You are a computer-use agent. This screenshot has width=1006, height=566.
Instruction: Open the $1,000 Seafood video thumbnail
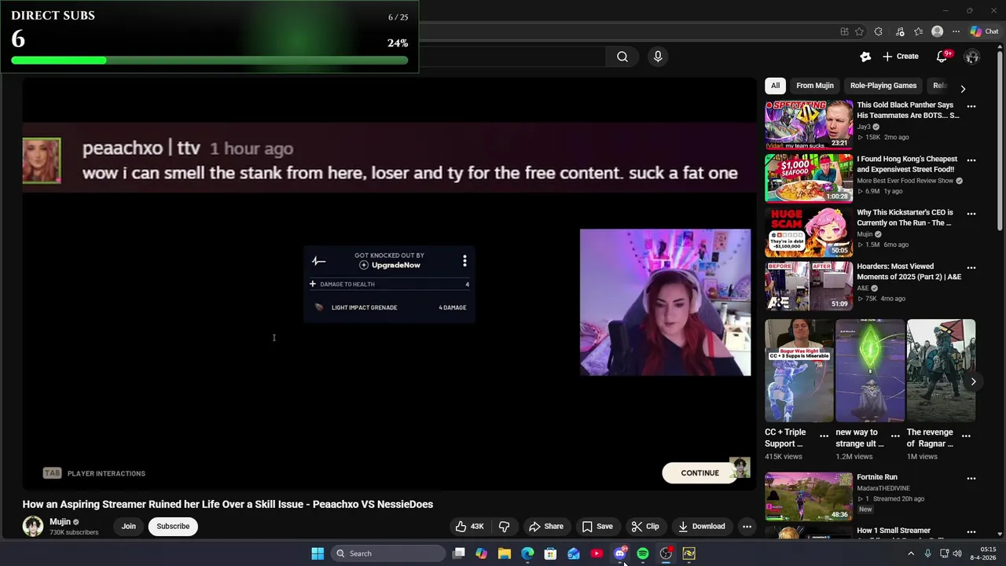click(x=809, y=178)
